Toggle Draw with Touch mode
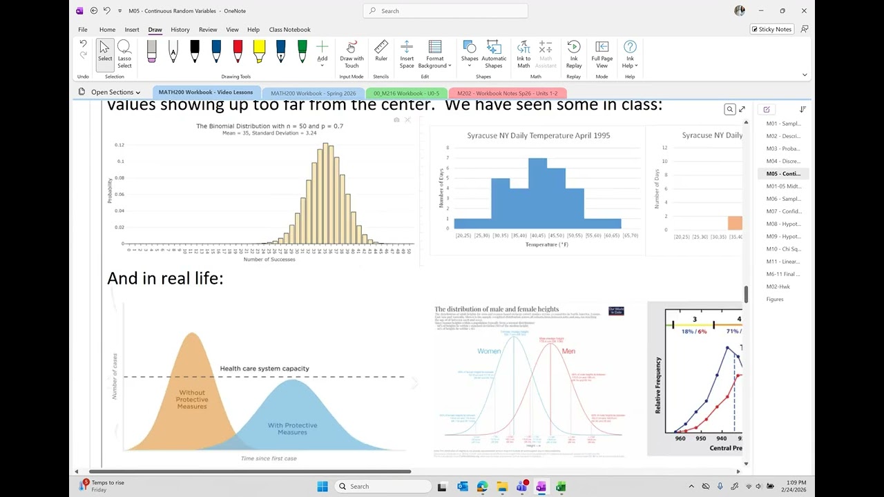This screenshot has height=497, width=884. 352,54
